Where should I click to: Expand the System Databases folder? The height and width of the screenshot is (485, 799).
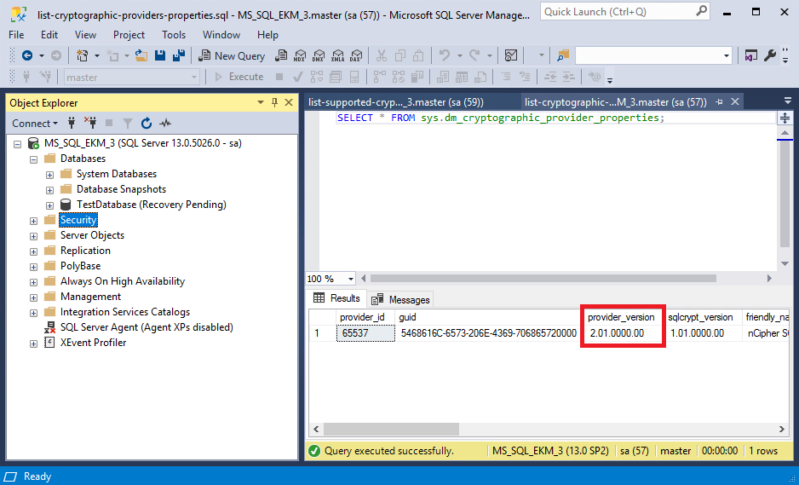point(49,175)
